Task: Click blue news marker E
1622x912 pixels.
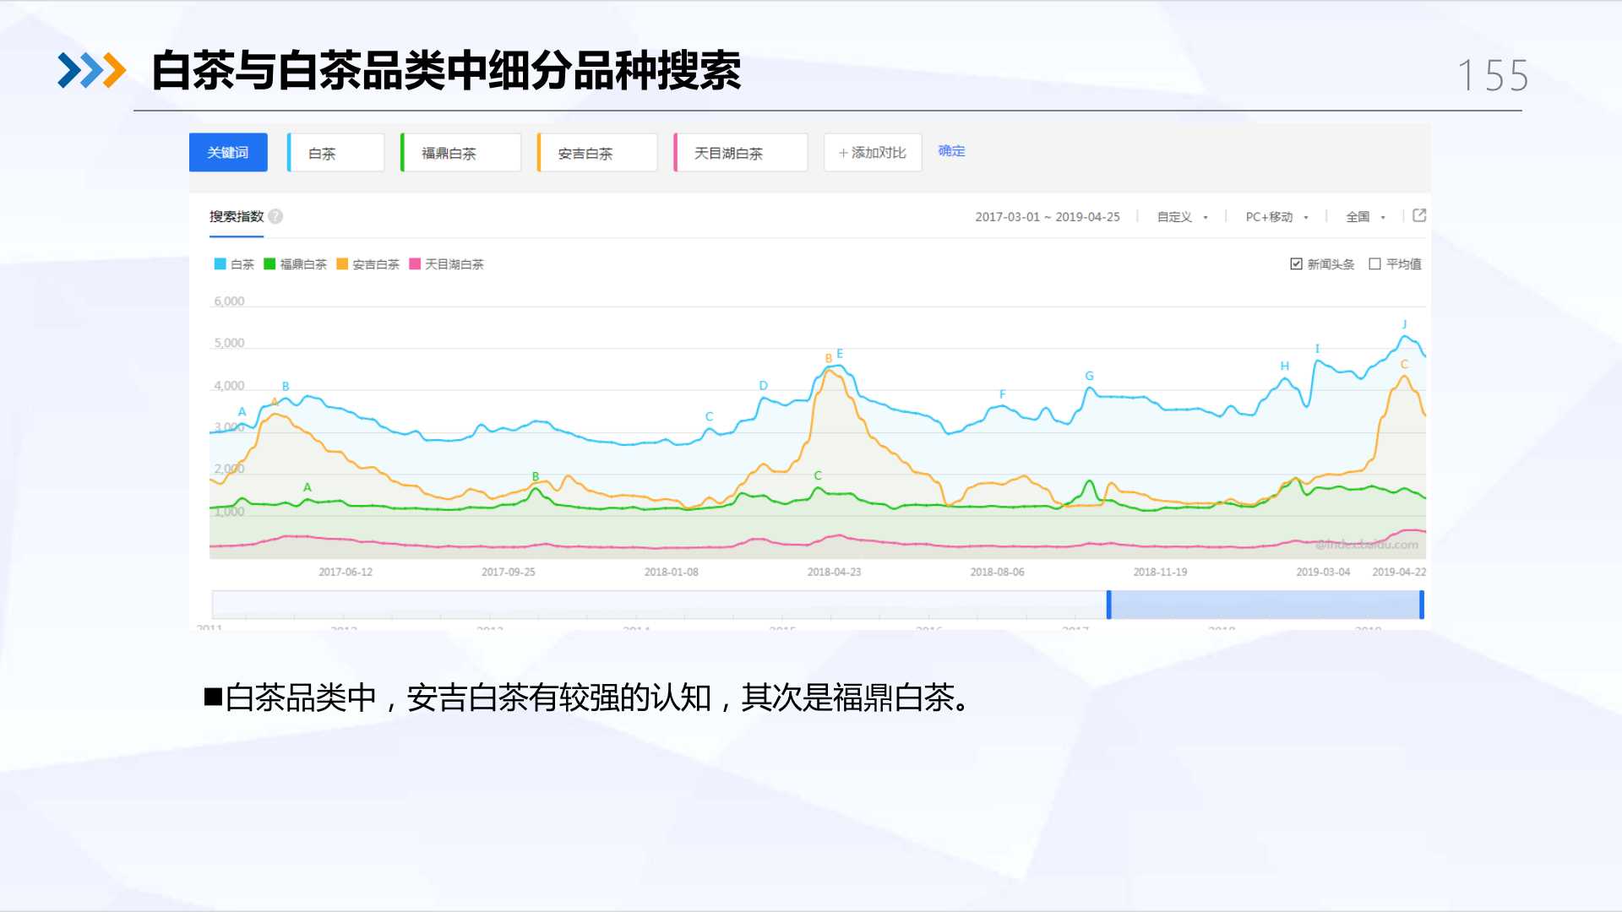Action: coord(840,354)
